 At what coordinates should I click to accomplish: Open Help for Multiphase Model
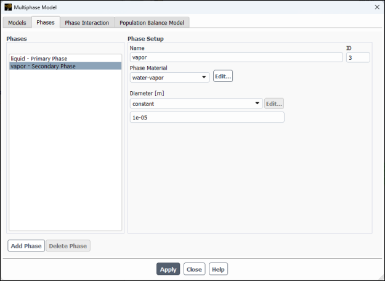(x=218, y=269)
